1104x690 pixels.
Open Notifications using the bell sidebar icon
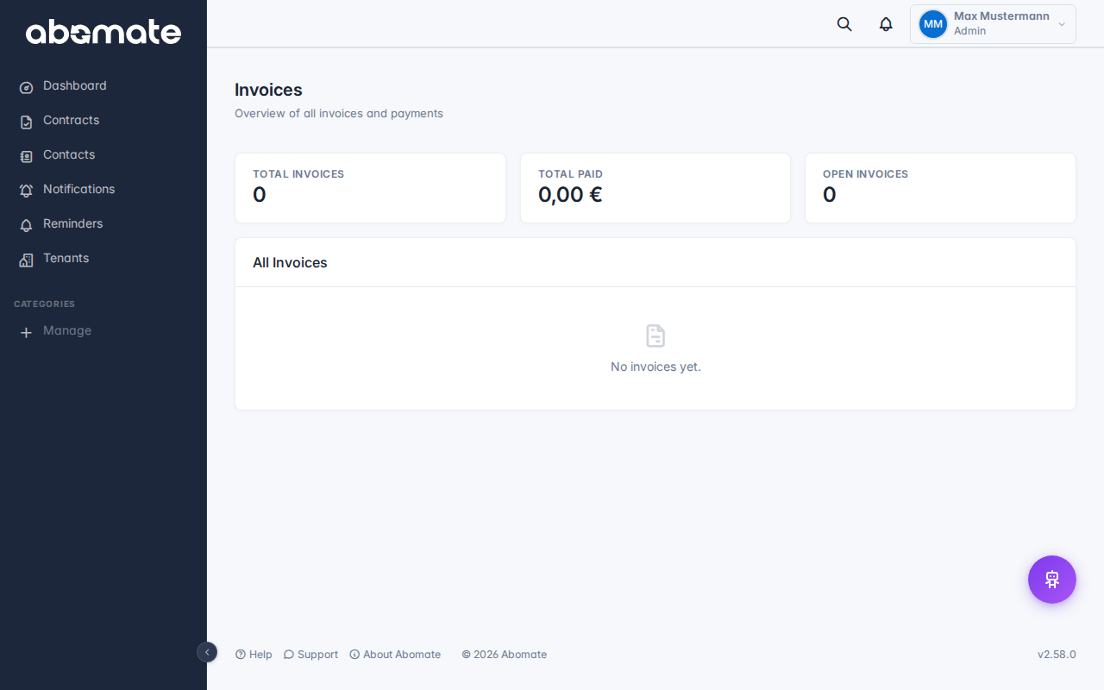click(26, 190)
